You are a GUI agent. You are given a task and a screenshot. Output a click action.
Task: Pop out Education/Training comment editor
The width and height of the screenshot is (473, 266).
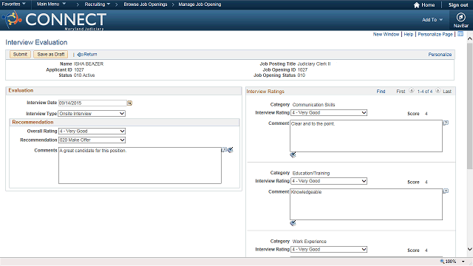(x=446, y=191)
